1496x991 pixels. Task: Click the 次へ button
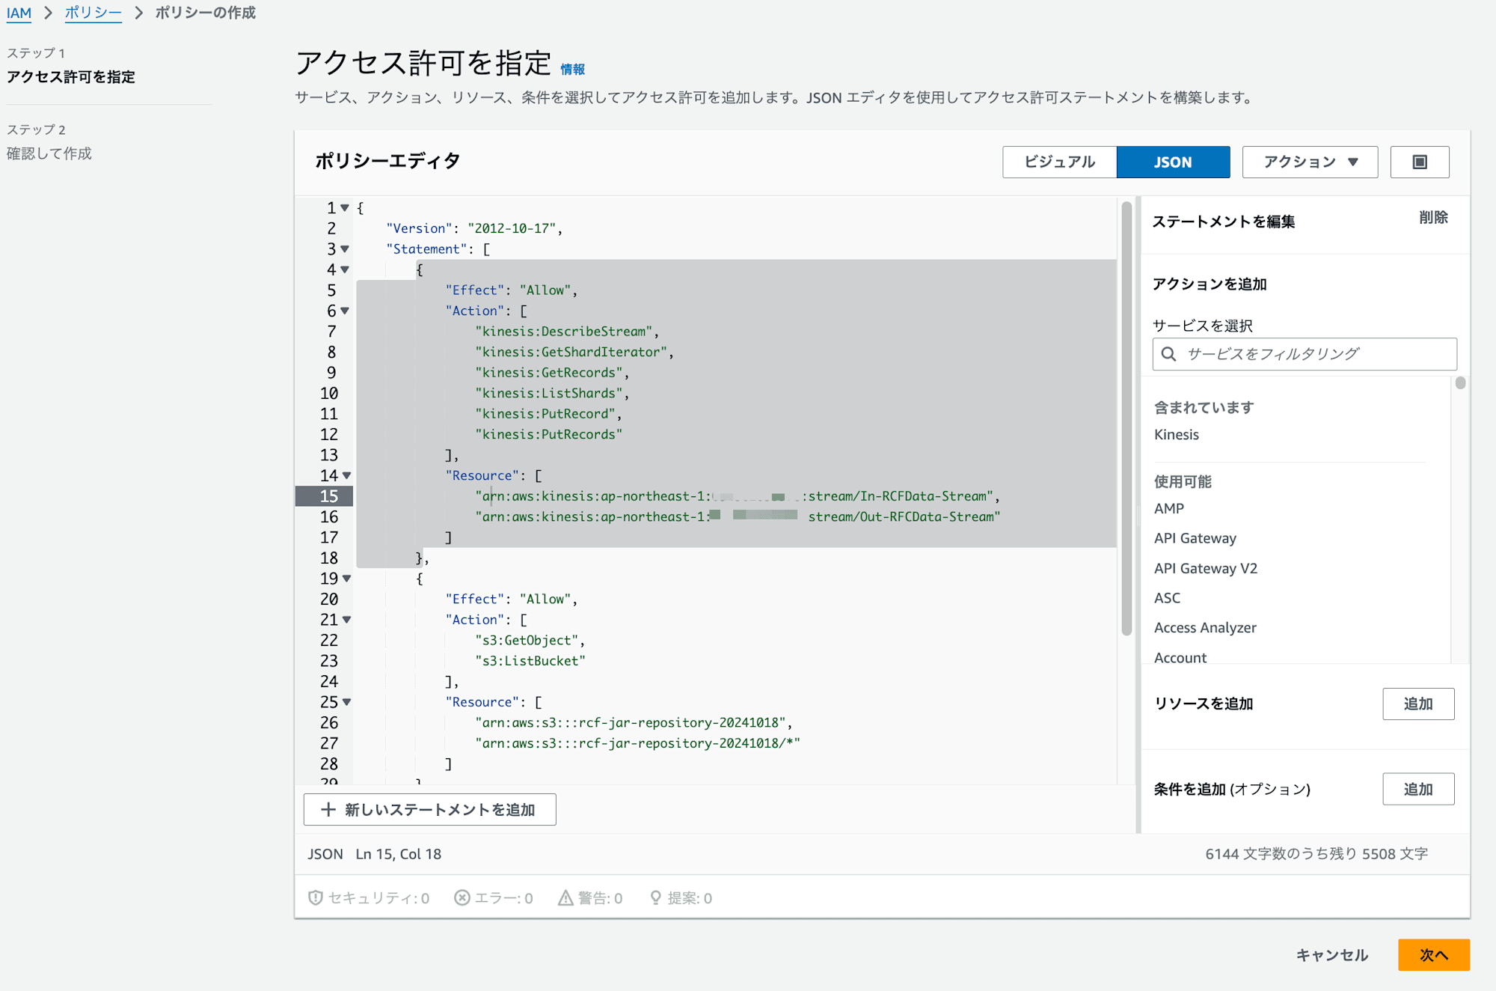pyautogui.click(x=1433, y=955)
